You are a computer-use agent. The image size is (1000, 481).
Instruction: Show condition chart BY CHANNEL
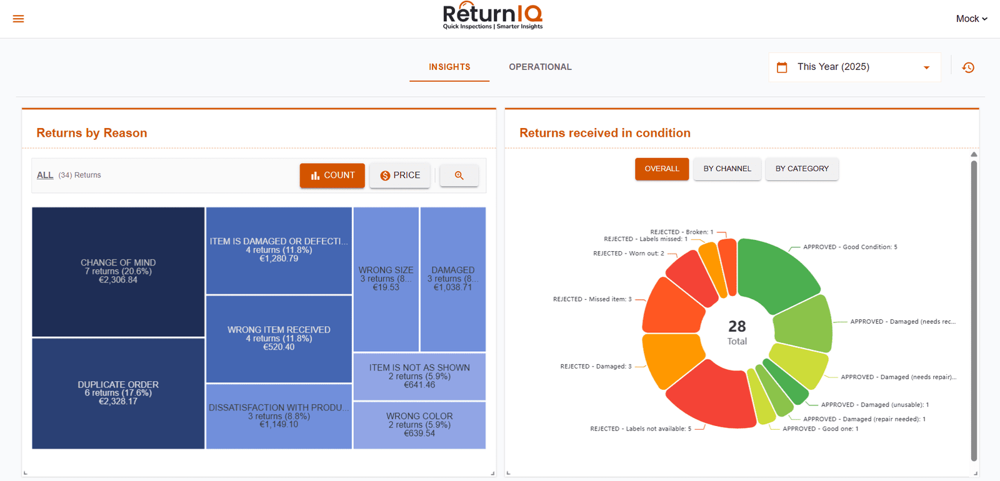point(727,169)
